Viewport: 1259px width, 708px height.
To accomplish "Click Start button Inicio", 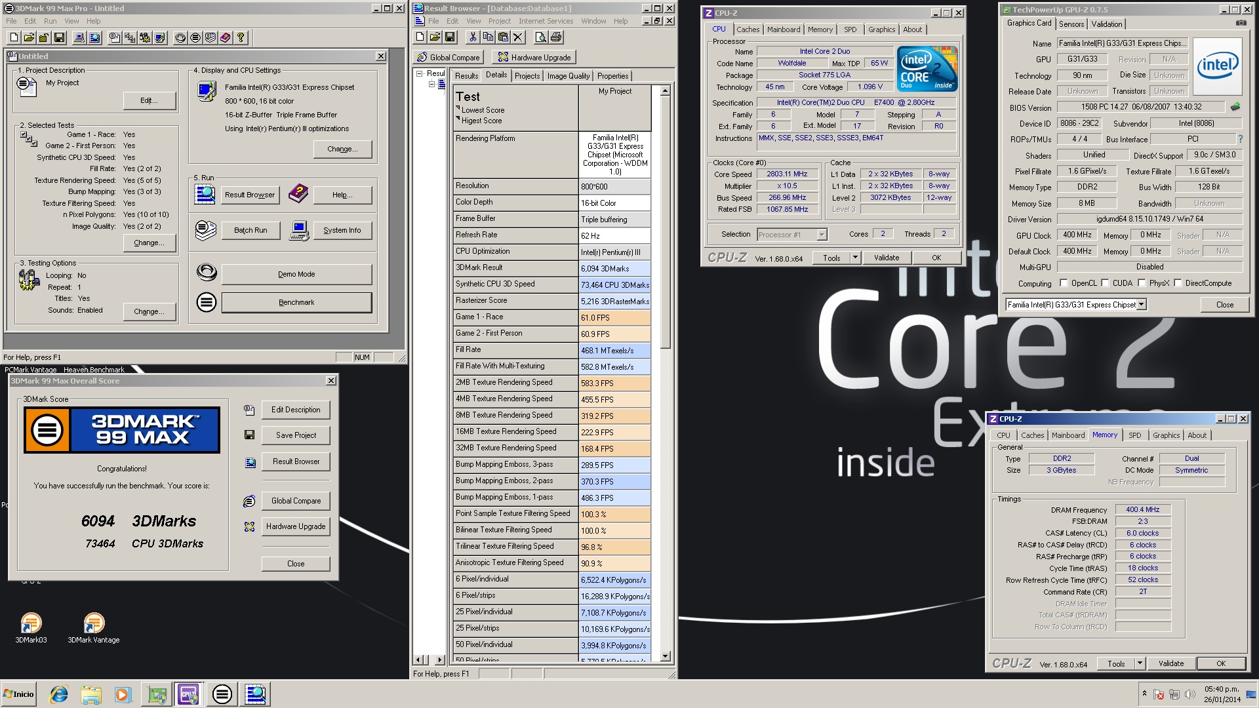I will pos(18,694).
